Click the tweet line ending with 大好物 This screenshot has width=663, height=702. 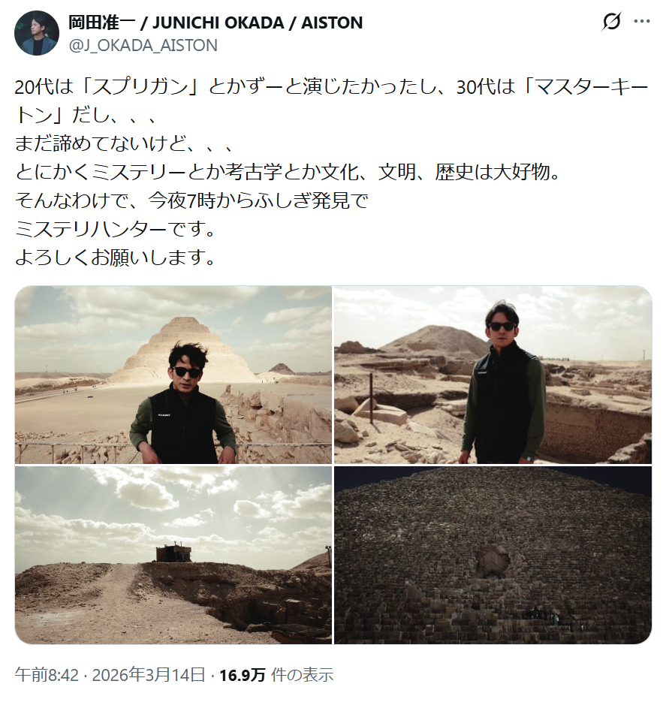(x=288, y=172)
